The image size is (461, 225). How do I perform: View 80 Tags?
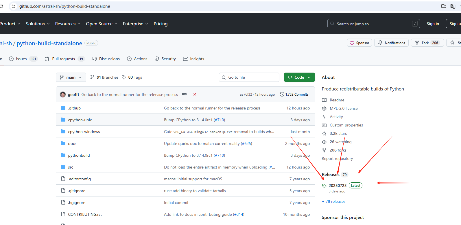click(x=132, y=77)
